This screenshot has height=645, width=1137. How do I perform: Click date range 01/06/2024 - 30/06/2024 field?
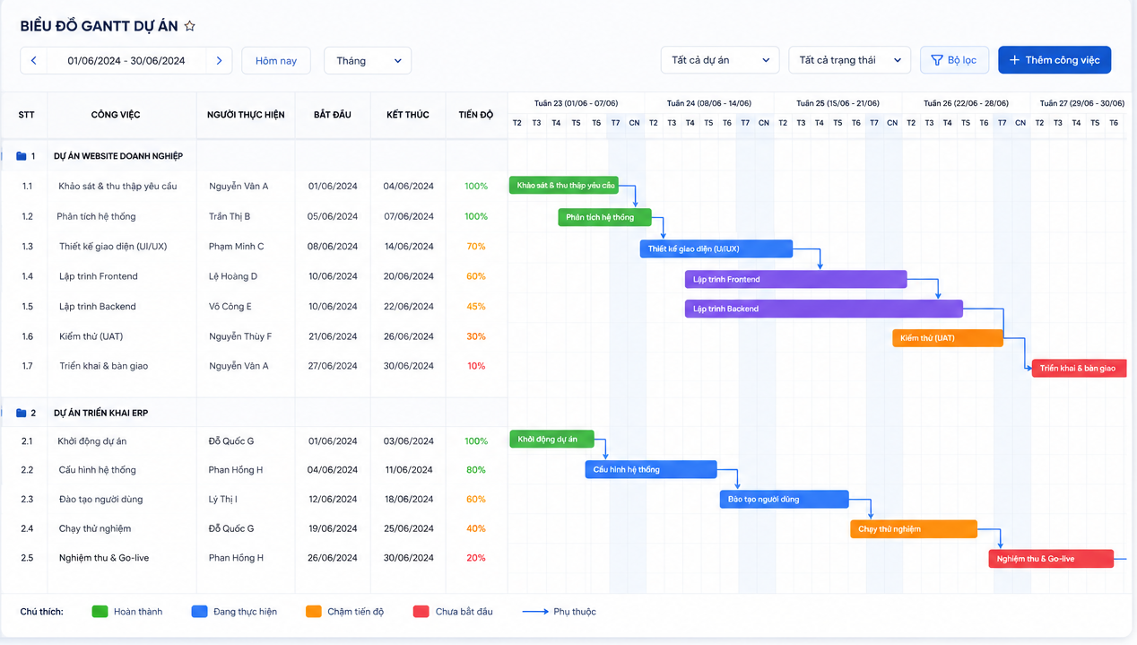click(126, 61)
